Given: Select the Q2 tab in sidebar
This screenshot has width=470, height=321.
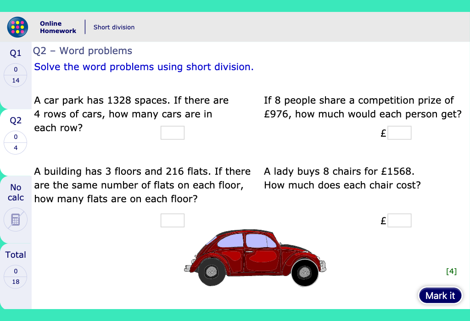Looking at the screenshot, I should [x=16, y=121].
